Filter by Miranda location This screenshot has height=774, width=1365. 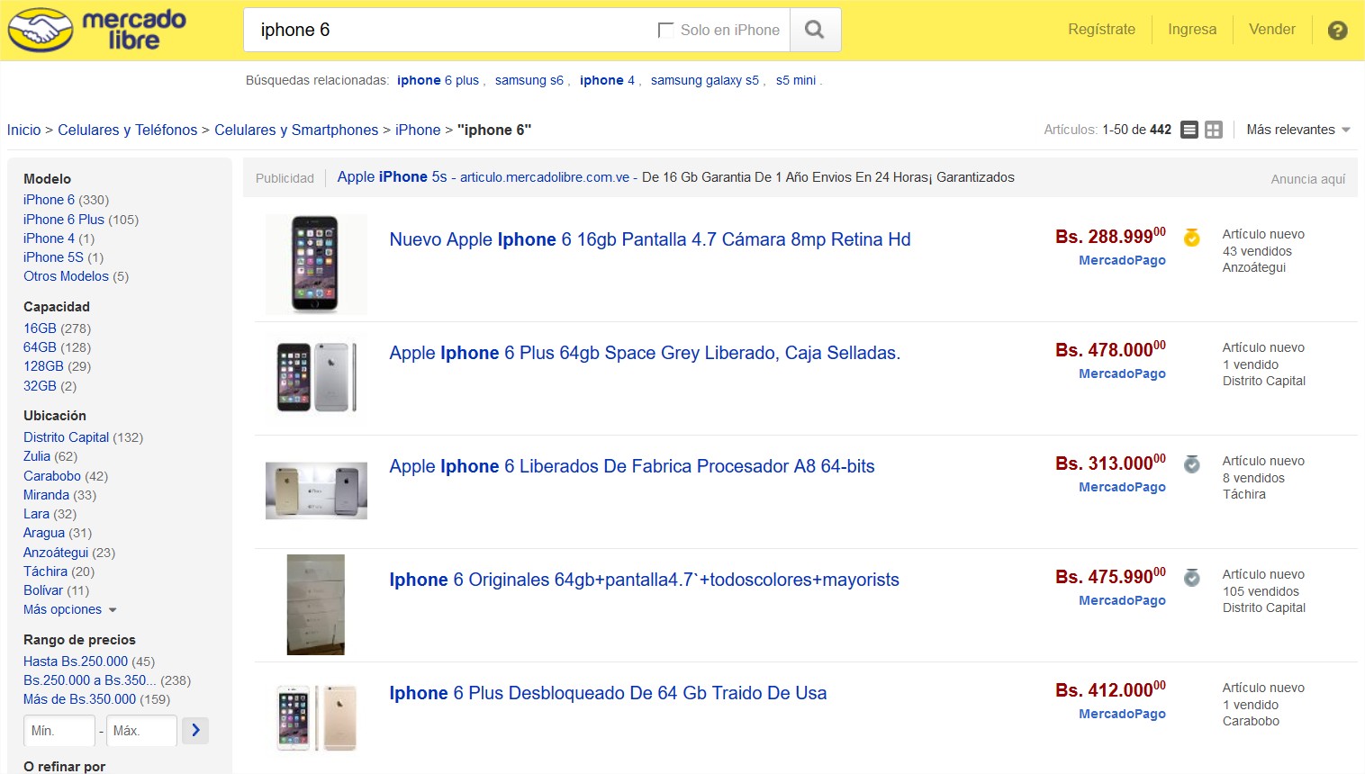tap(46, 495)
